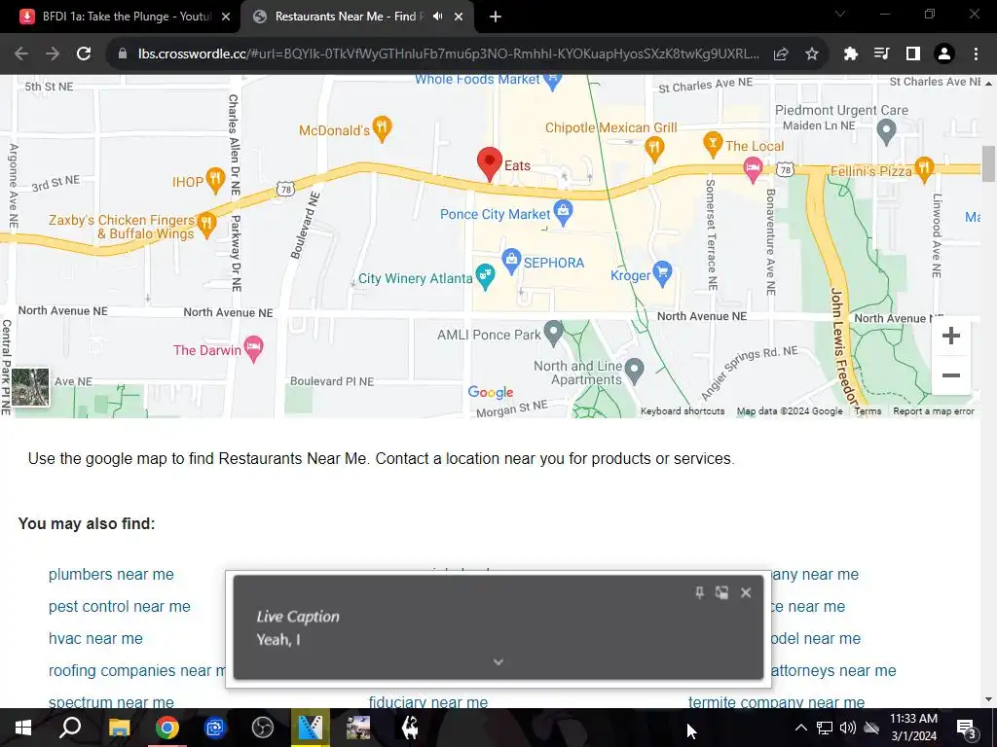Image resolution: width=997 pixels, height=747 pixels.
Task: Click the page vertical scrollbar thumb
Action: tap(988, 163)
